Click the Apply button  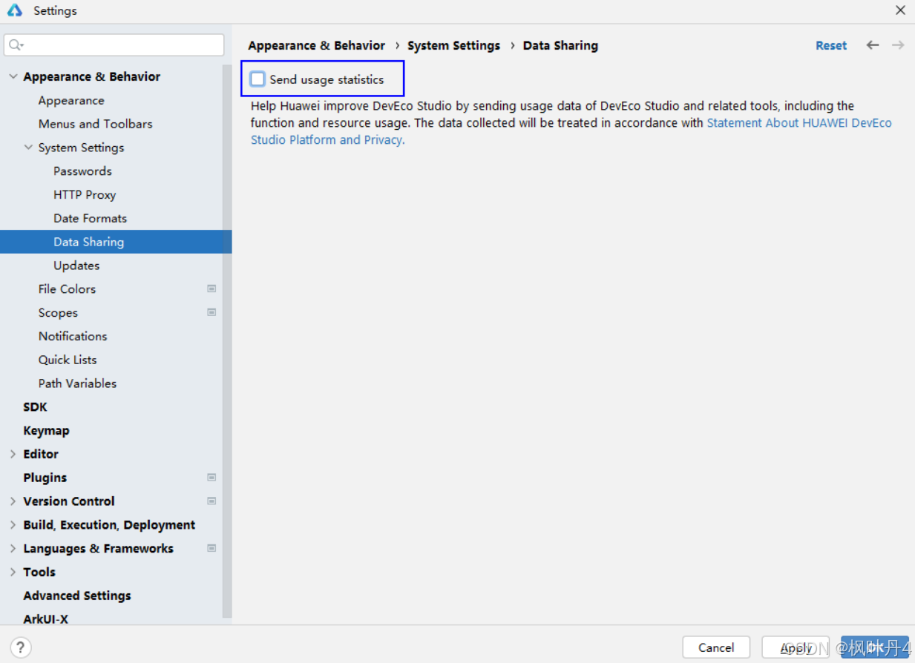(x=796, y=647)
